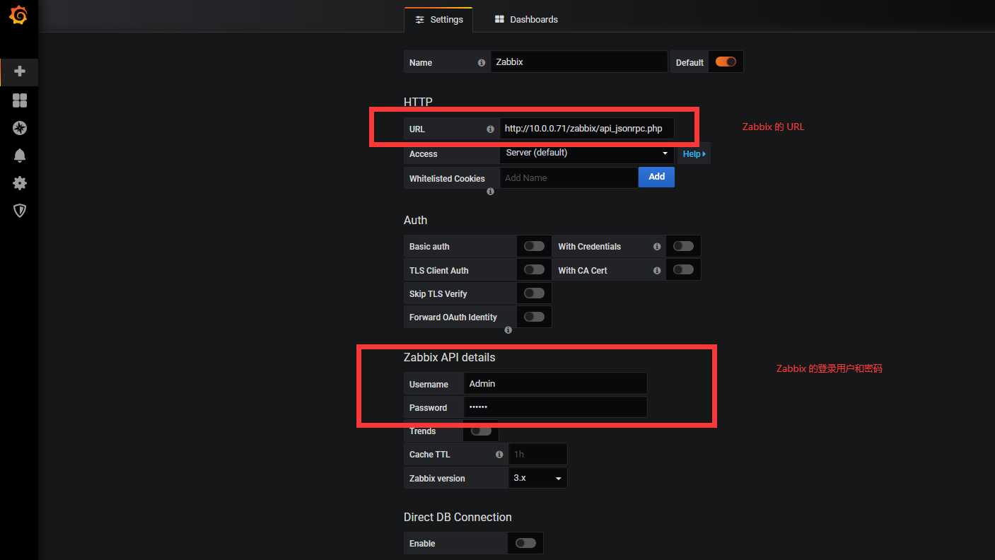Viewport: 995px width, 560px height.
Task: Open the Explore compass icon
Action: (20, 128)
